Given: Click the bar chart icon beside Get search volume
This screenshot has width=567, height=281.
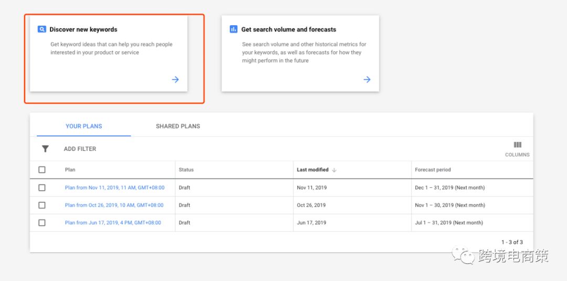Looking at the screenshot, I should [234, 29].
